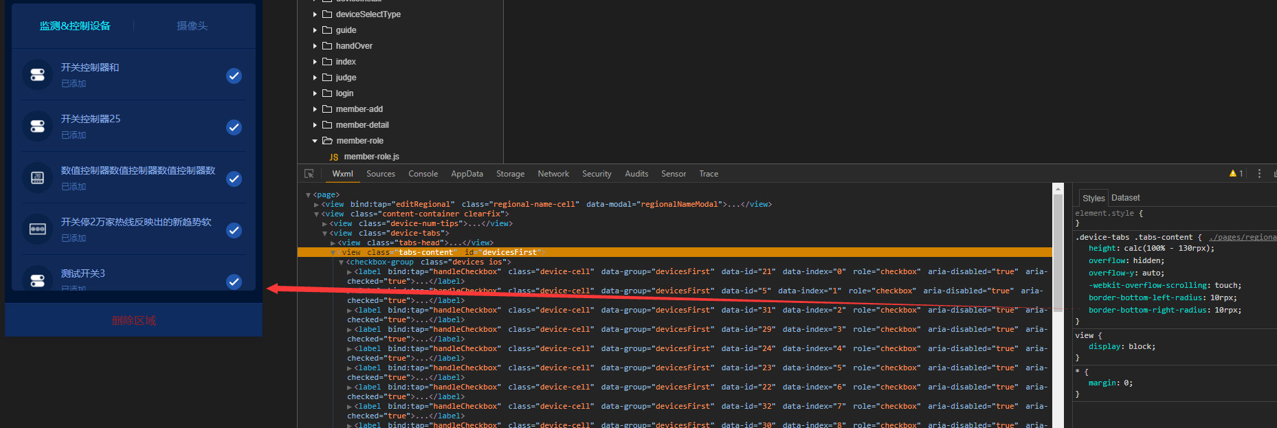Open the ./pages/regiona stylesheet source link
The image size is (1277, 428).
coord(1242,237)
